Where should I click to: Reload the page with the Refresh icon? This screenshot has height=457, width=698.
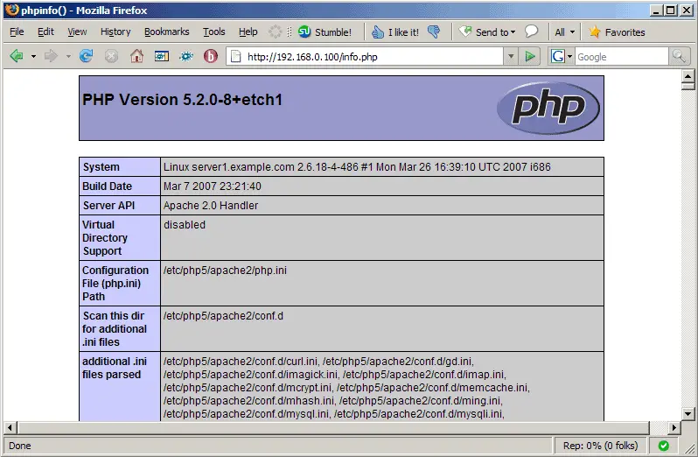tap(86, 56)
